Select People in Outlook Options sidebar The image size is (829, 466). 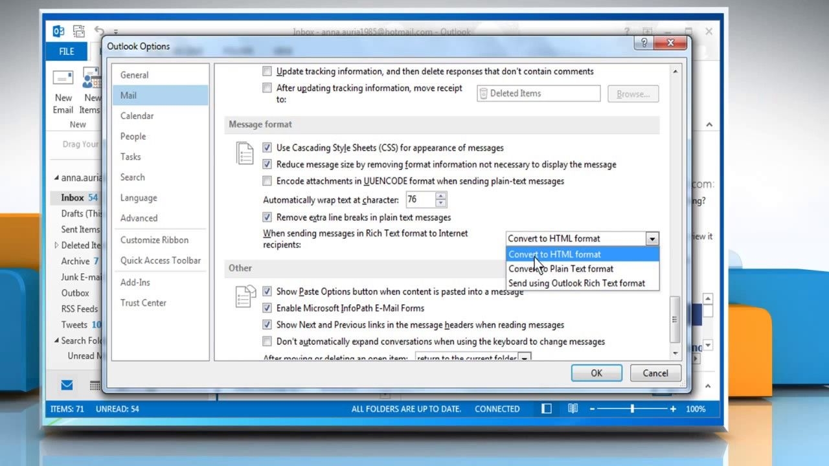[x=160, y=136]
